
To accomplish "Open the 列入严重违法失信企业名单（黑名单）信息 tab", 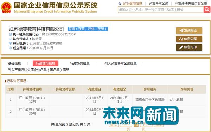I will click(38, 70).
